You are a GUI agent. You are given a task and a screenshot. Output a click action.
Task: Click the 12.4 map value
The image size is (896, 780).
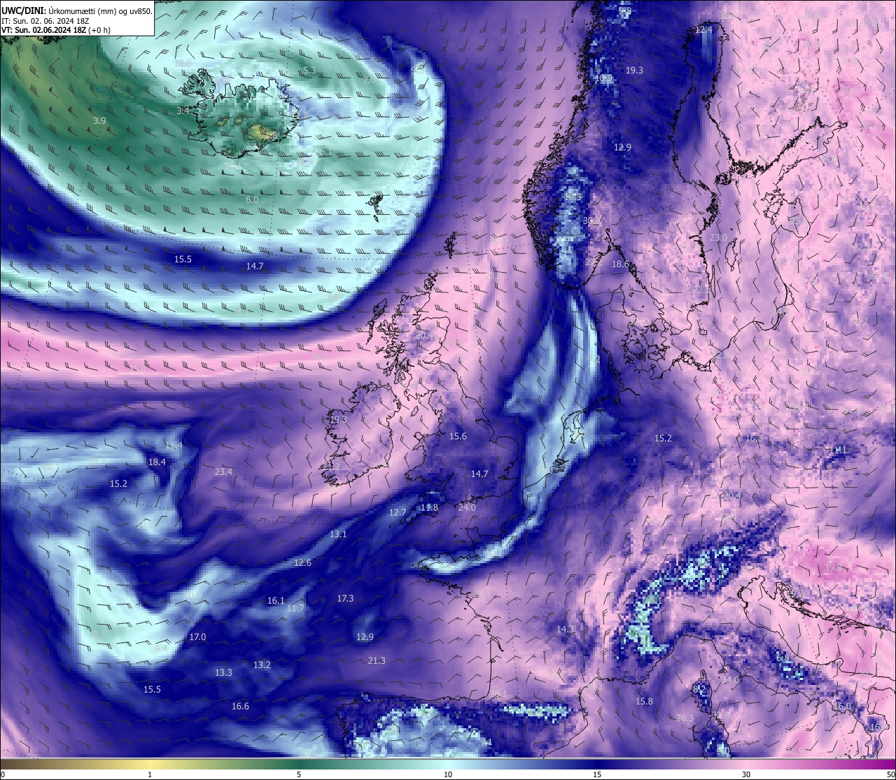point(703,30)
